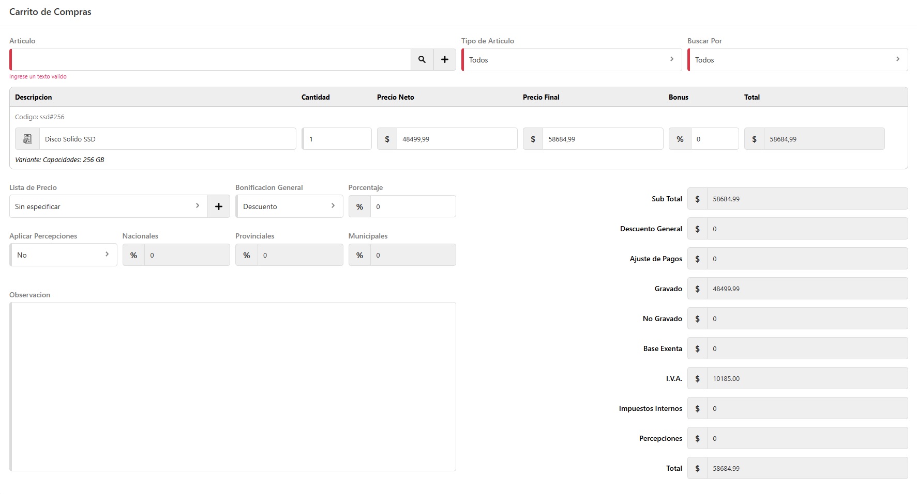Open the Bonificacion General Descuento dropdown
Image resolution: width=917 pixels, height=494 pixels.
(x=289, y=206)
